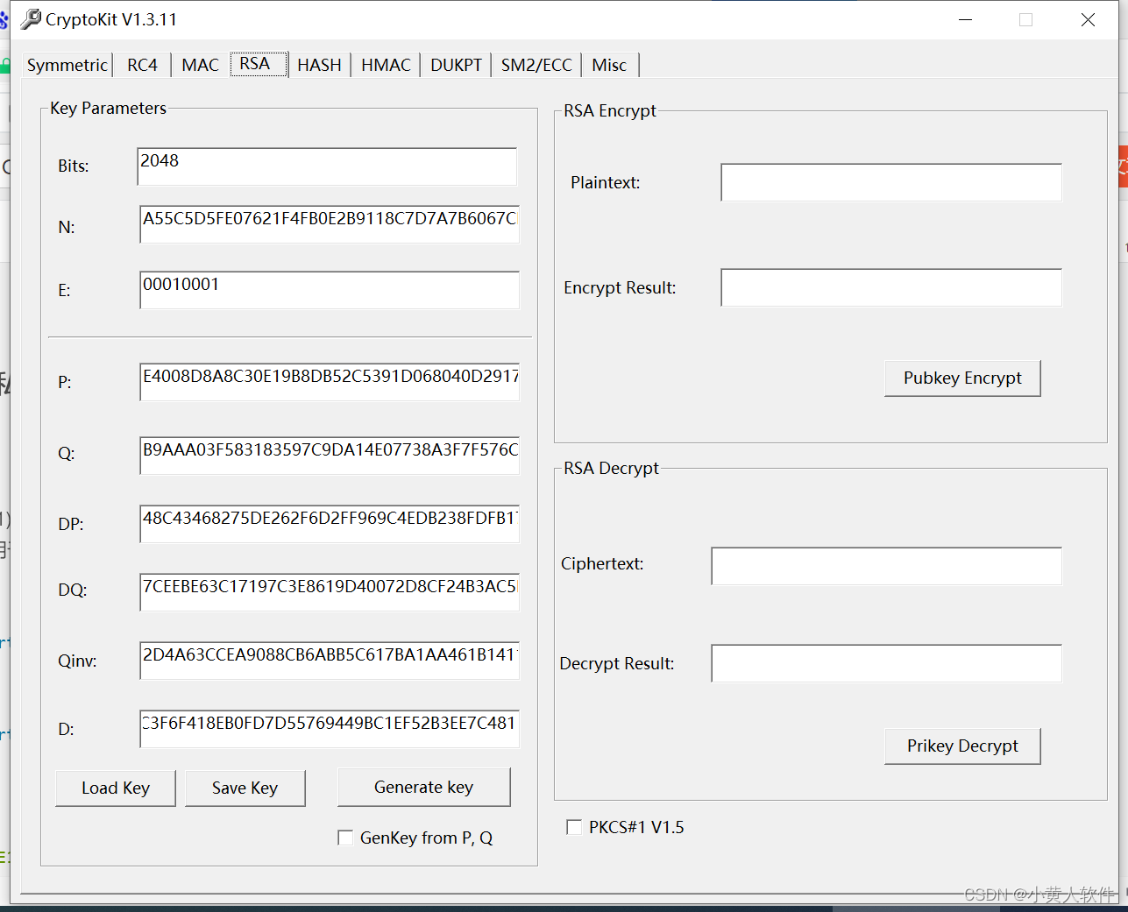Click into the Q prime field
This screenshot has width=1128, height=912.
(330, 456)
